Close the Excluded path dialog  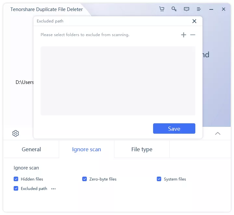tap(194, 21)
